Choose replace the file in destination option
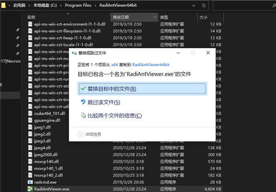This screenshot has width=276, height=192. (x=142, y=89)
